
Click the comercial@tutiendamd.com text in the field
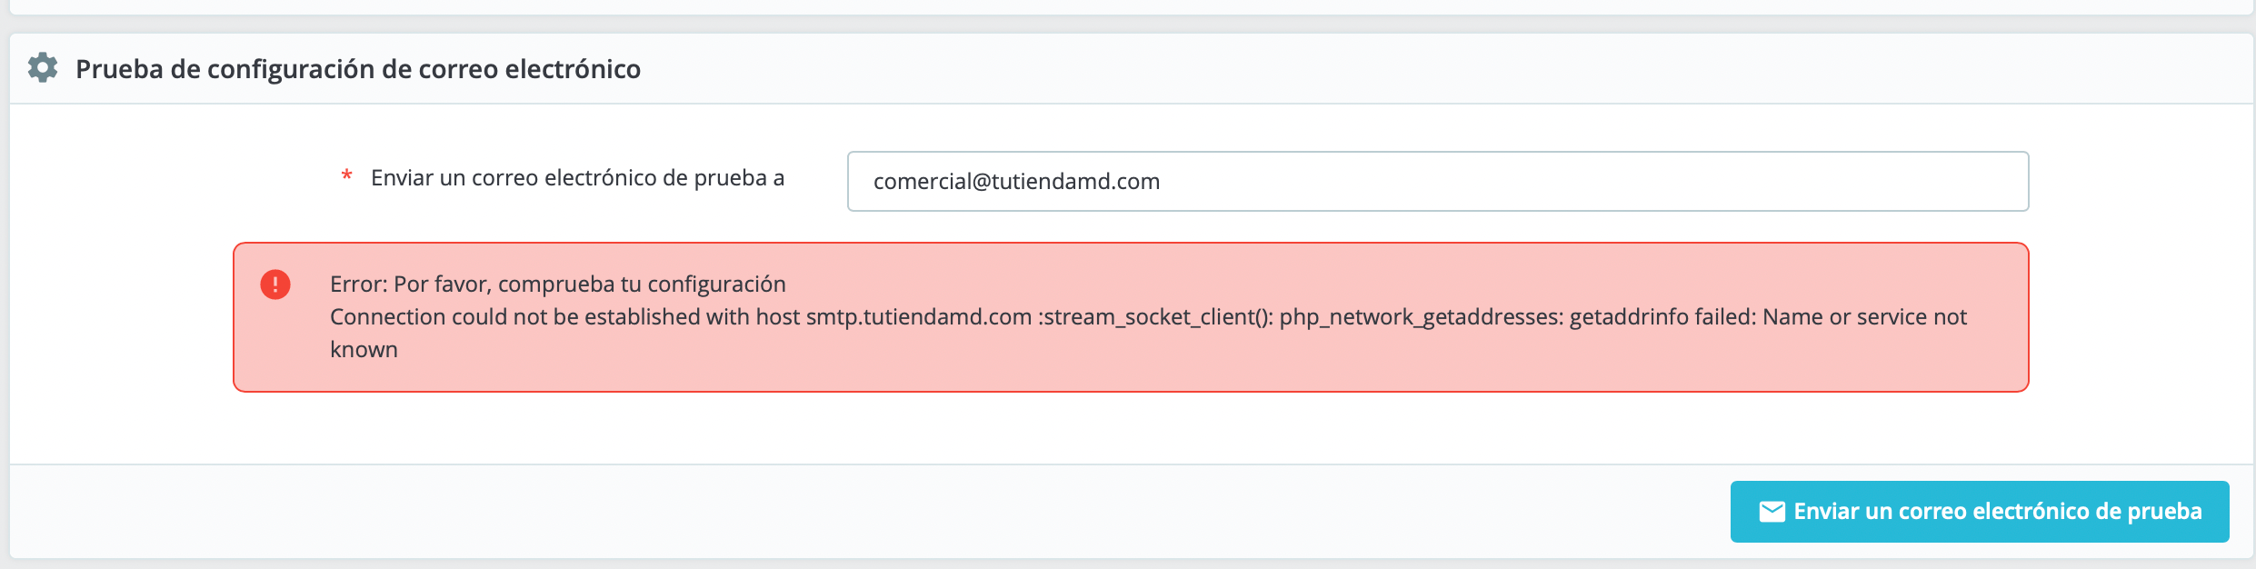pyautogui.click(x=1016, y=181)
